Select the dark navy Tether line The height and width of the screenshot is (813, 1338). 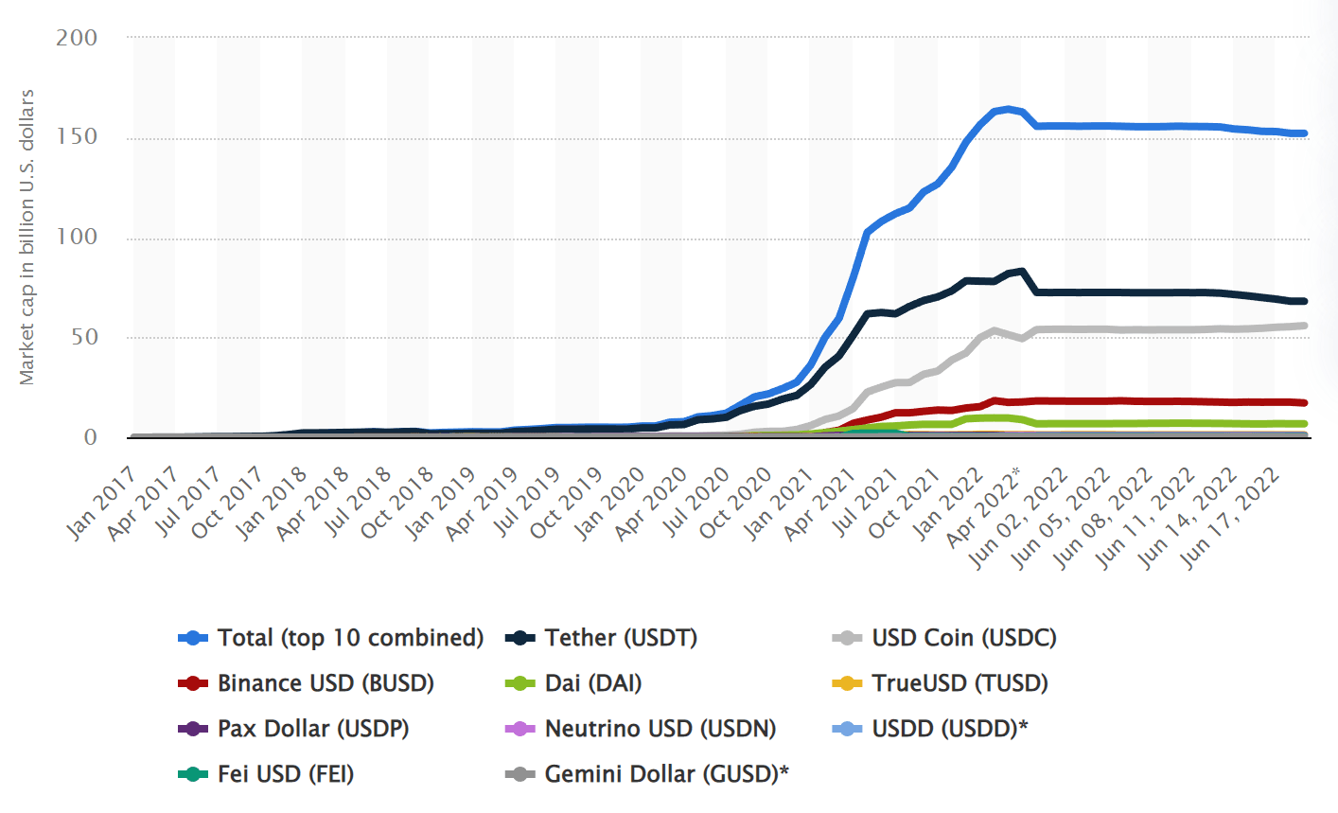click(1136, 292)
